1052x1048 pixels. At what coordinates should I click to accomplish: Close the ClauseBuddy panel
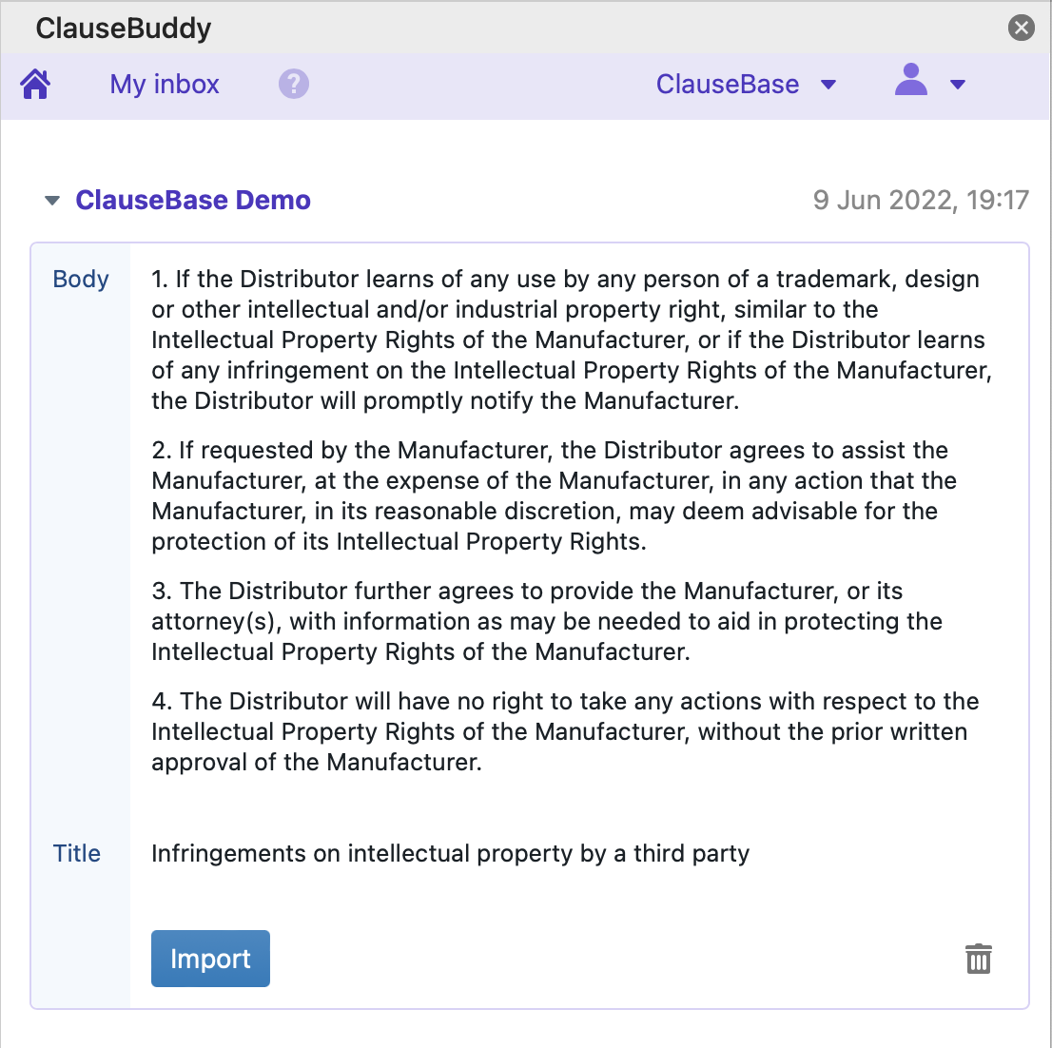(1022, 28)
